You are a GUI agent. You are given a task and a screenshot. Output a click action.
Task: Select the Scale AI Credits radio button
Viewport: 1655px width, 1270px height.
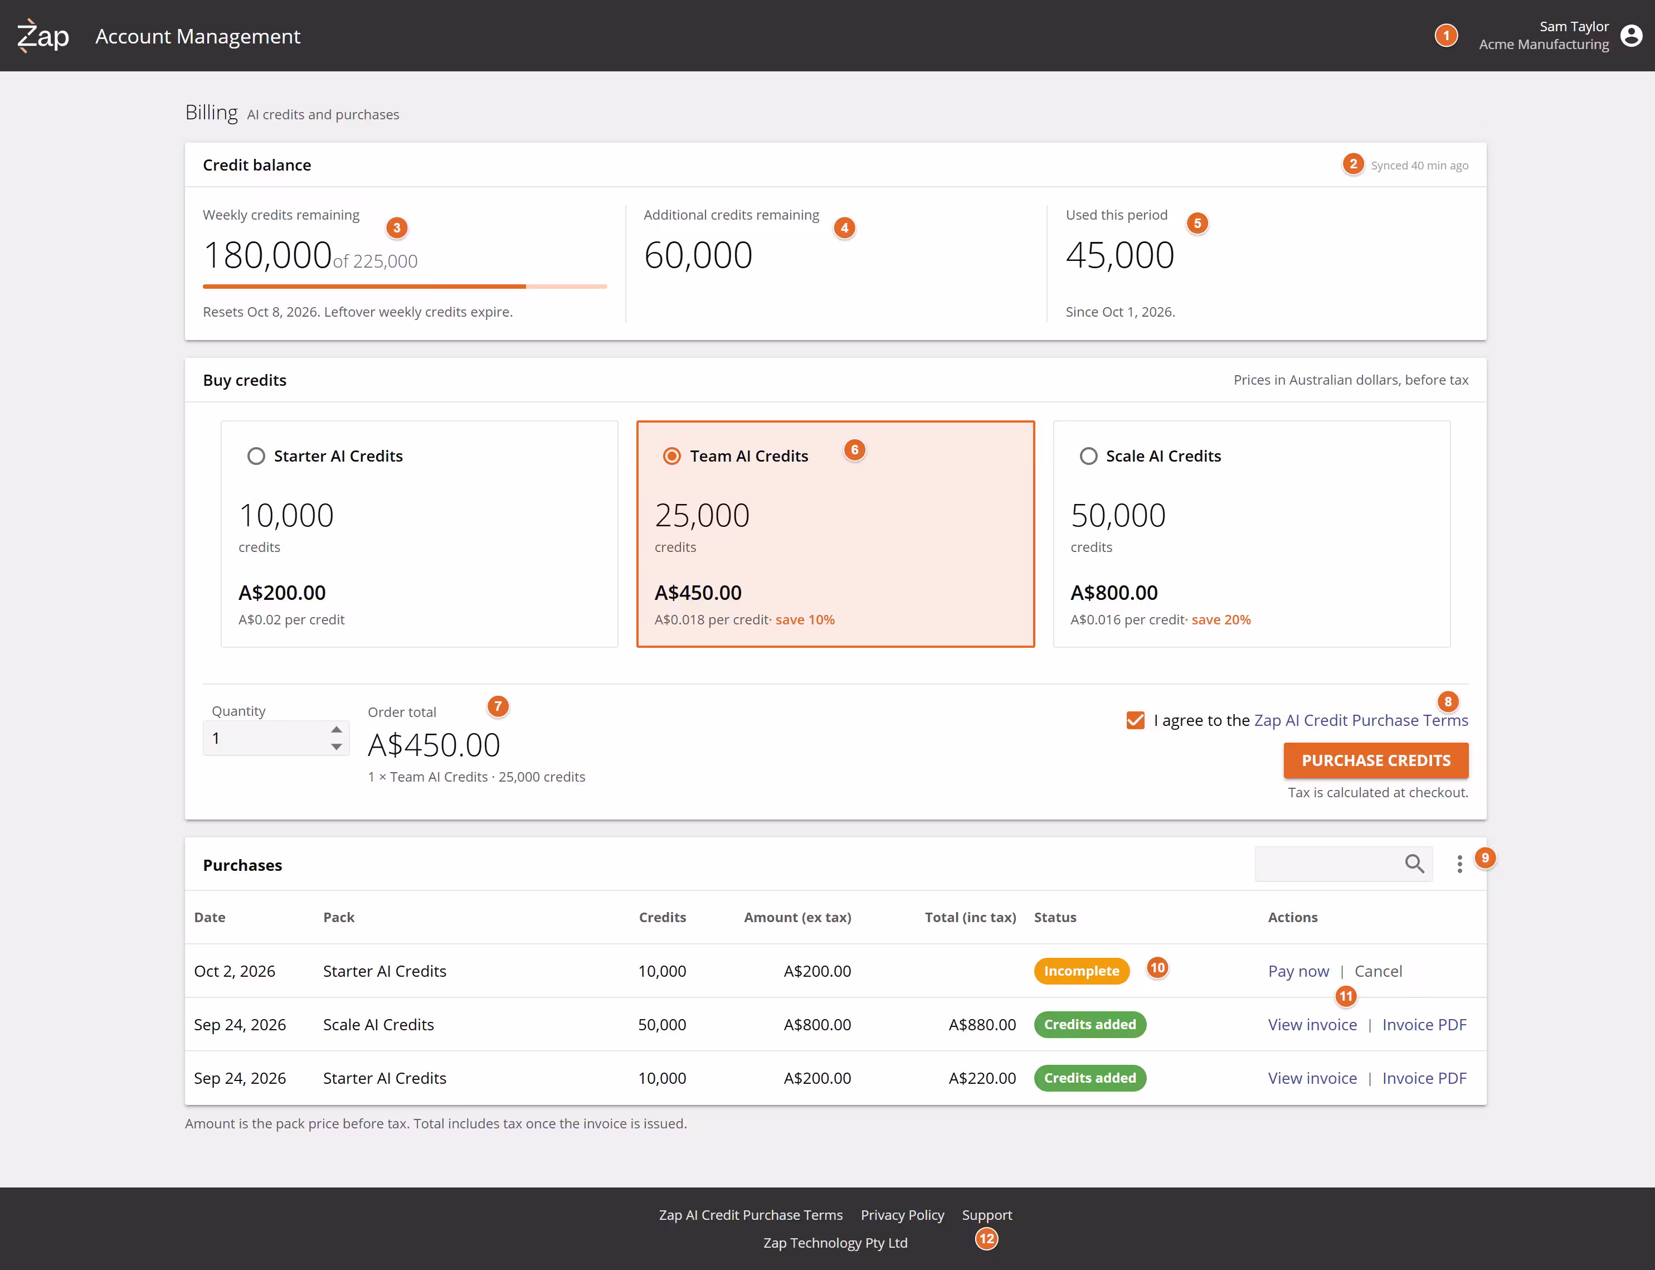(x=1088, y=456)
